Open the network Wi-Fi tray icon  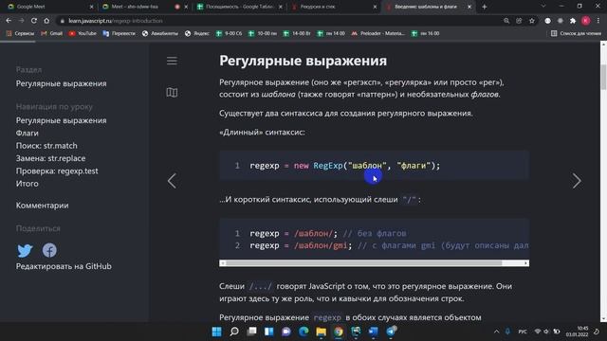[x=538, y=332]
